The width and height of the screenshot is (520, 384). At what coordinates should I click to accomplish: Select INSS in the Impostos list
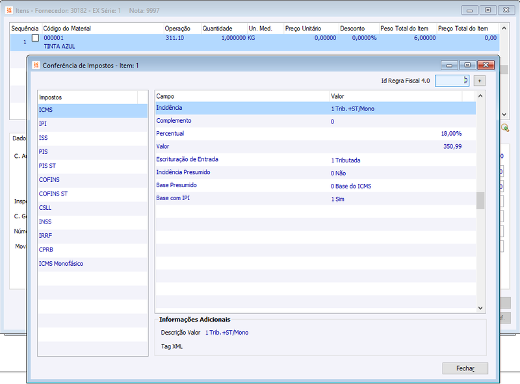point(93,222)
